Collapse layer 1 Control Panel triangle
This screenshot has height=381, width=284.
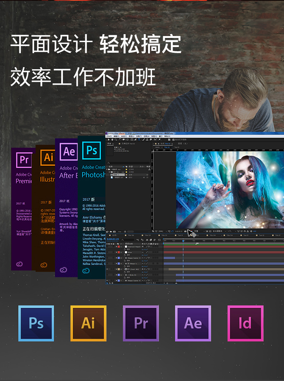(x=116, y=247)
